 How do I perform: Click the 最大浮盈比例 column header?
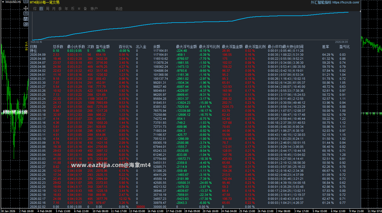(x=255, y=47)
